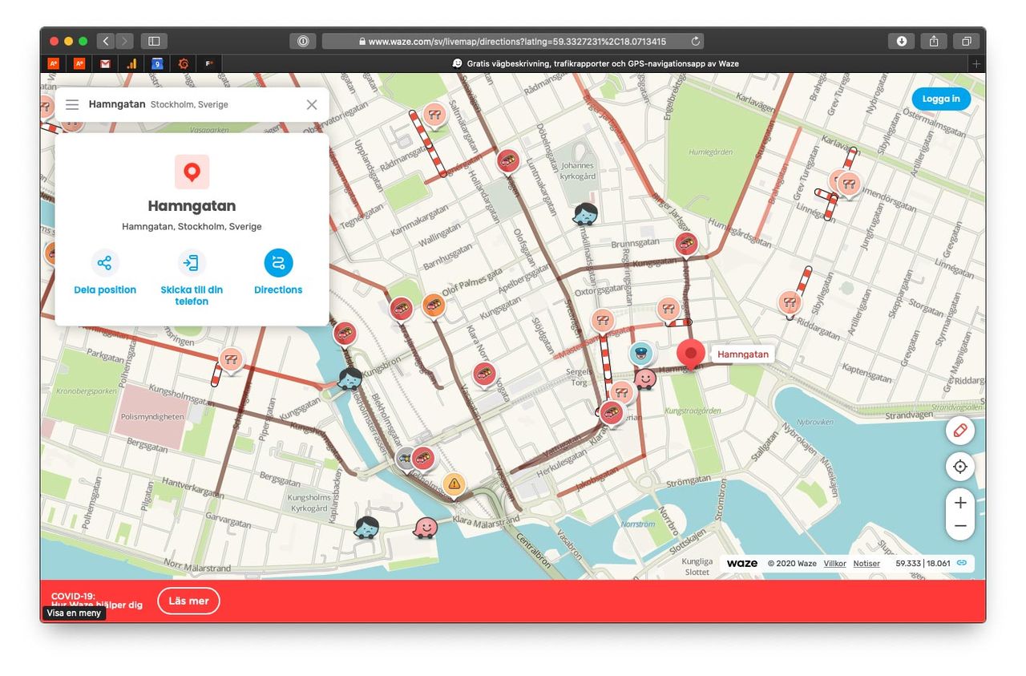This screenshot has width=1026, height=676.
Task: Open the Google Calendar pinned tab
Action: [157, 63]
